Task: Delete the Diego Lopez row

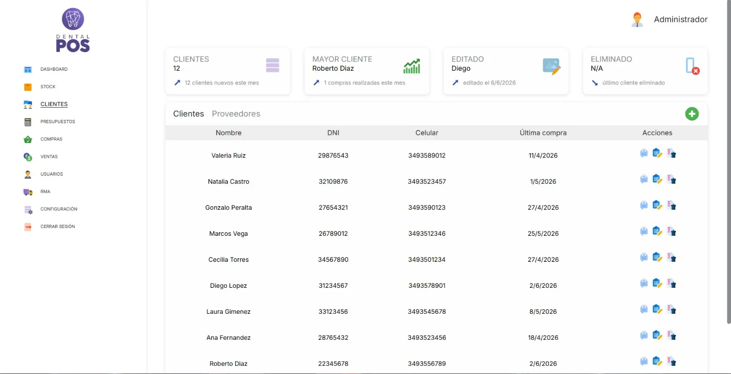Action: click(672, 283)
